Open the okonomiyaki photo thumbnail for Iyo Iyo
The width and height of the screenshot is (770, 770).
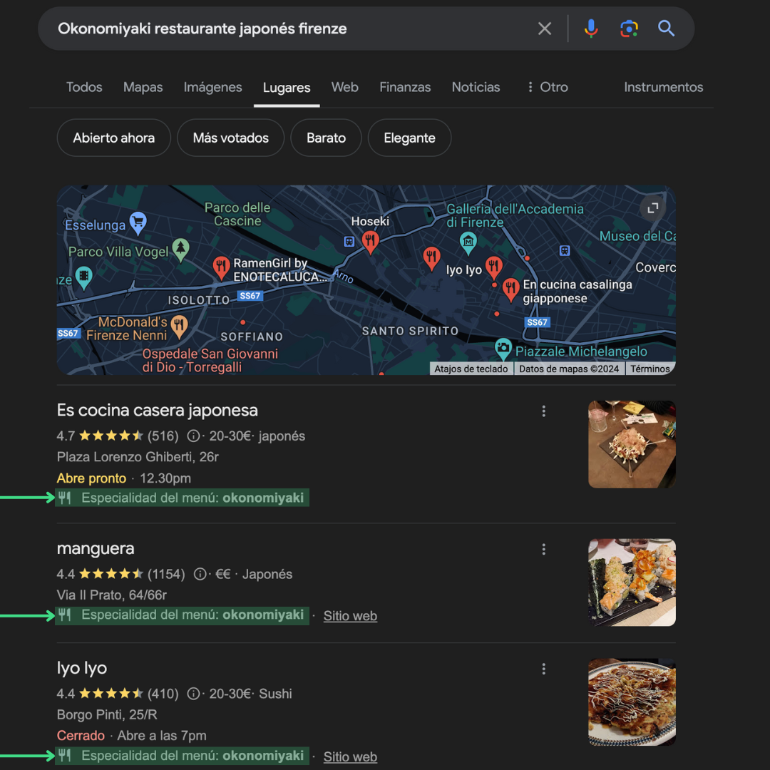632,702
